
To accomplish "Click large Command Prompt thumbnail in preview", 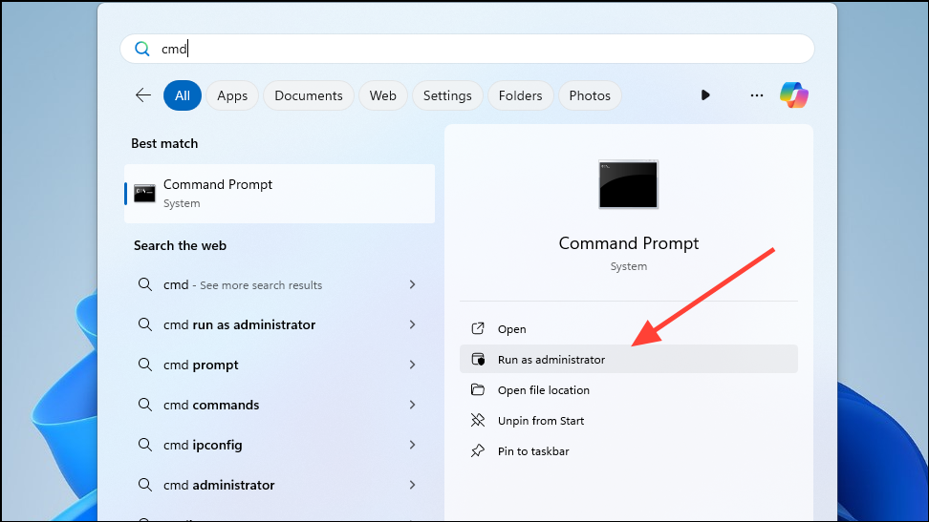I will [x=628, y=184].
